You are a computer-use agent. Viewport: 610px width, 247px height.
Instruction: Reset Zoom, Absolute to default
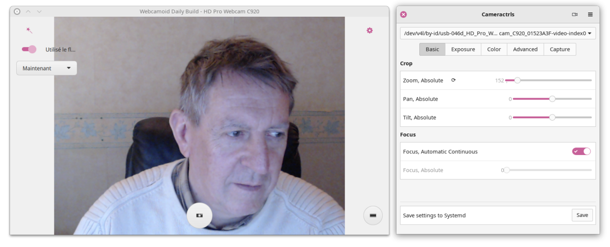coord(453,80)
